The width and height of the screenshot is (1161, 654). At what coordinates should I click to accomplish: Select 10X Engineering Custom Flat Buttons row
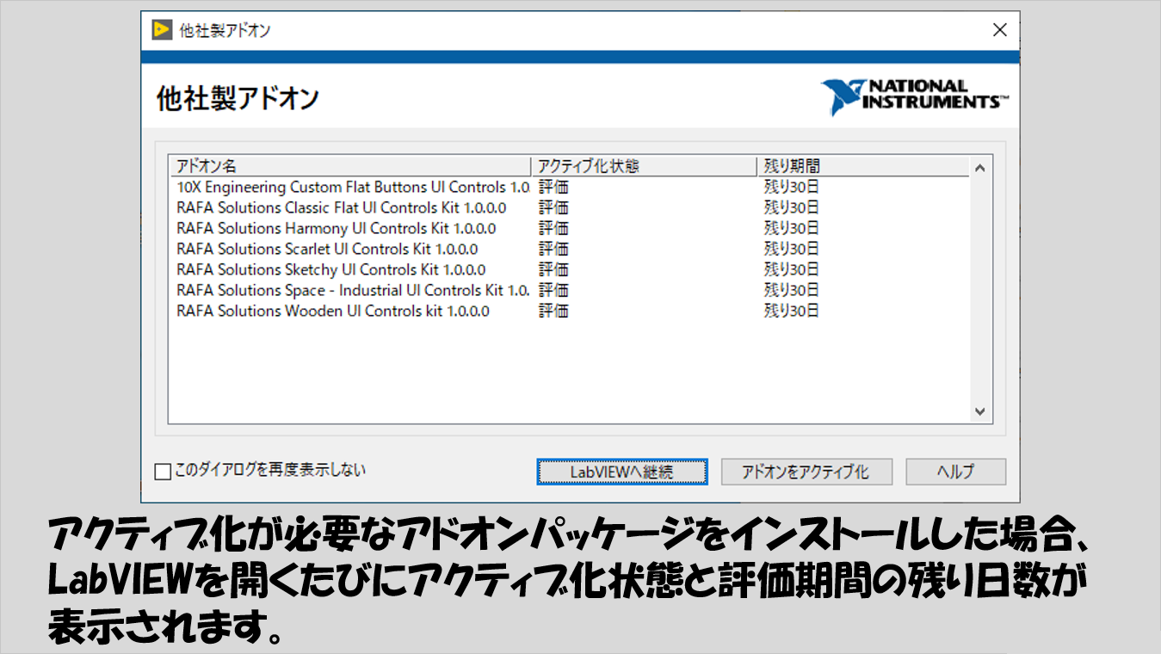570,187
